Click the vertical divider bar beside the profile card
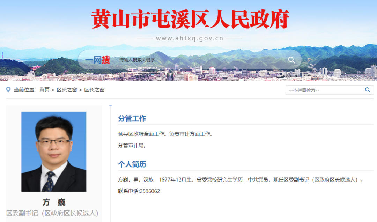377x222 pixels. coord(110,164)
